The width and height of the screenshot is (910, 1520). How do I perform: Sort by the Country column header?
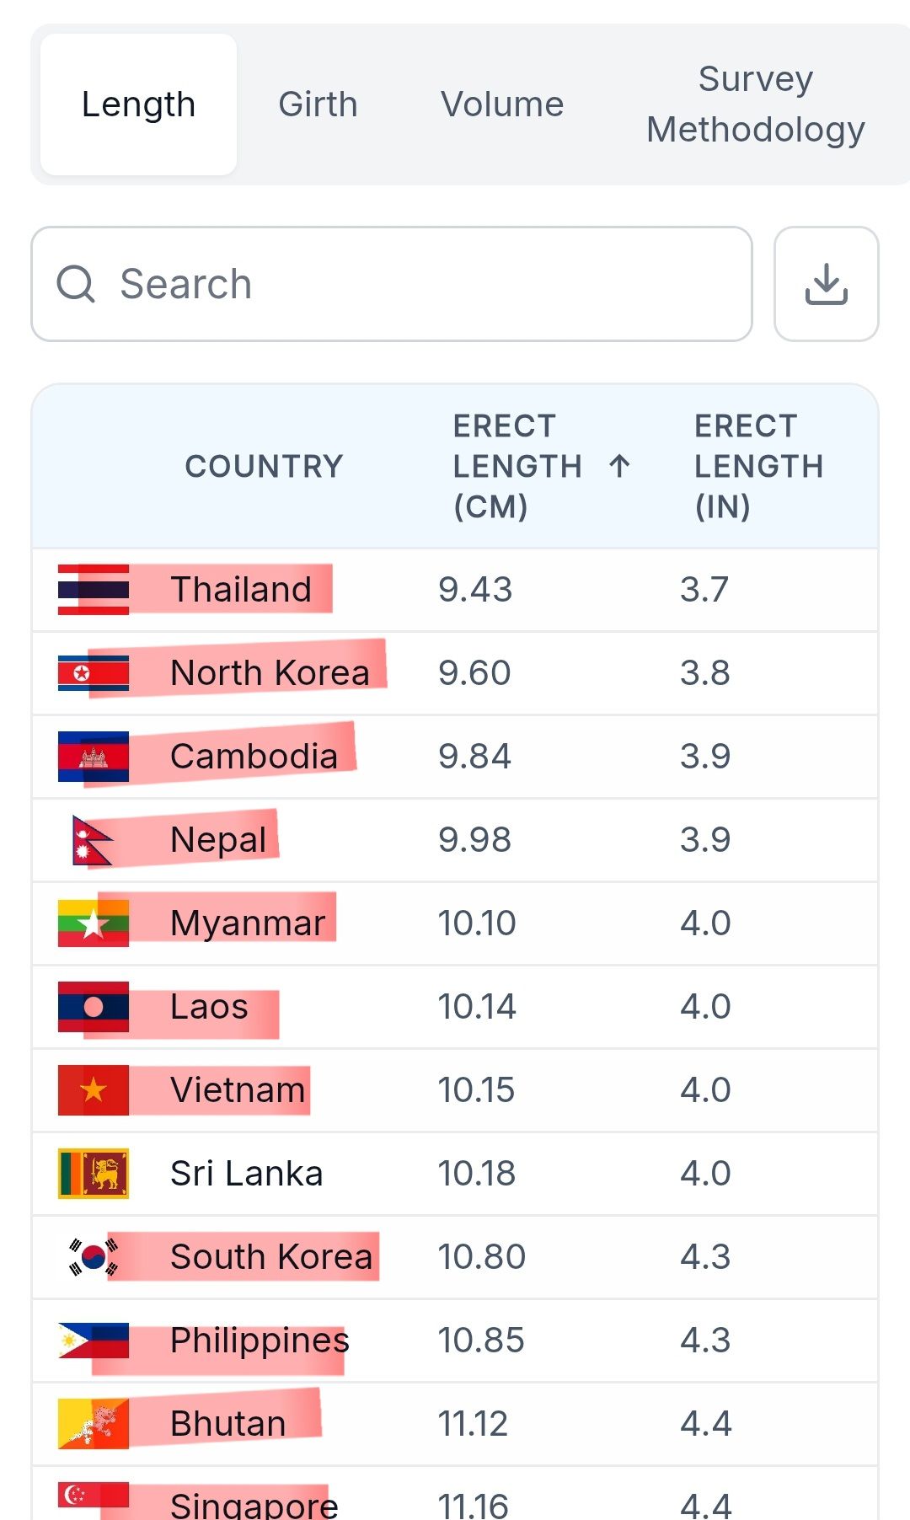point(264,466)
